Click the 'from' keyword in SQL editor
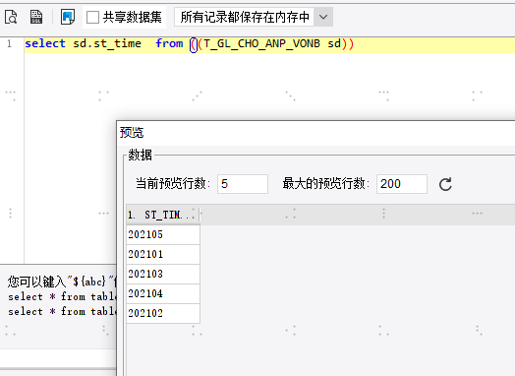 [x=169, y=43]
